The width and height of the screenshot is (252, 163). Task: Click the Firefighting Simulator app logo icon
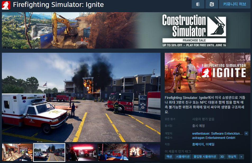pyautogui.click(x=6, y=5)
